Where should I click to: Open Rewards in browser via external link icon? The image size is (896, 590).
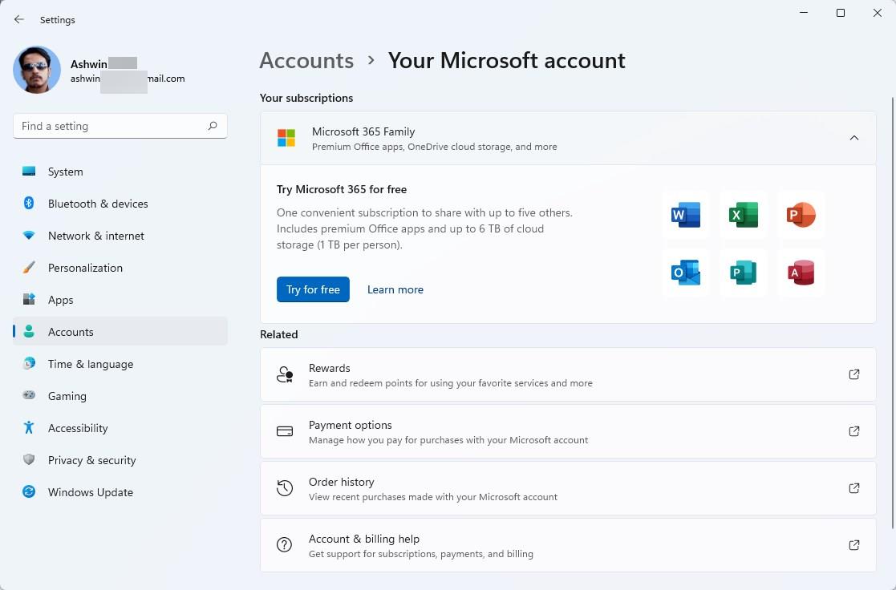(x=853, y=374)
